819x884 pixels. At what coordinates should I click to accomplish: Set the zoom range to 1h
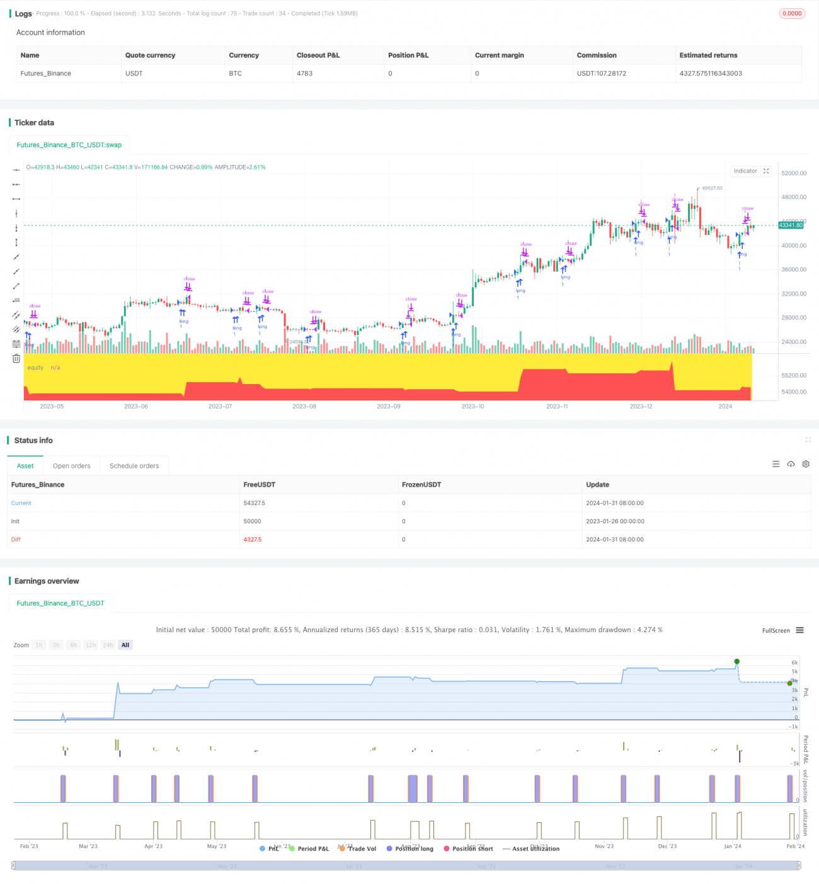[39, 645]
